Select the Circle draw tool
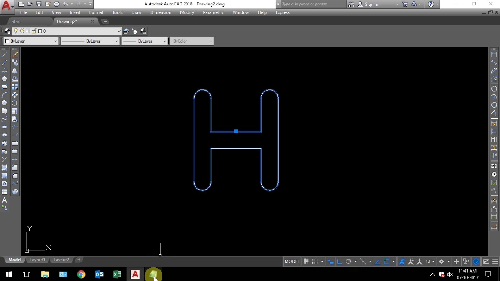 coord(4,103)
